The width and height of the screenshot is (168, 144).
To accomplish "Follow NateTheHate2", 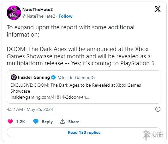I will click(66, 16).
